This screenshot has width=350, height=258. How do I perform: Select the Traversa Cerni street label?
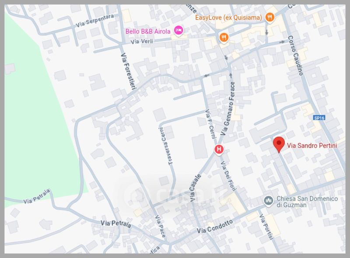click(166, 146)
